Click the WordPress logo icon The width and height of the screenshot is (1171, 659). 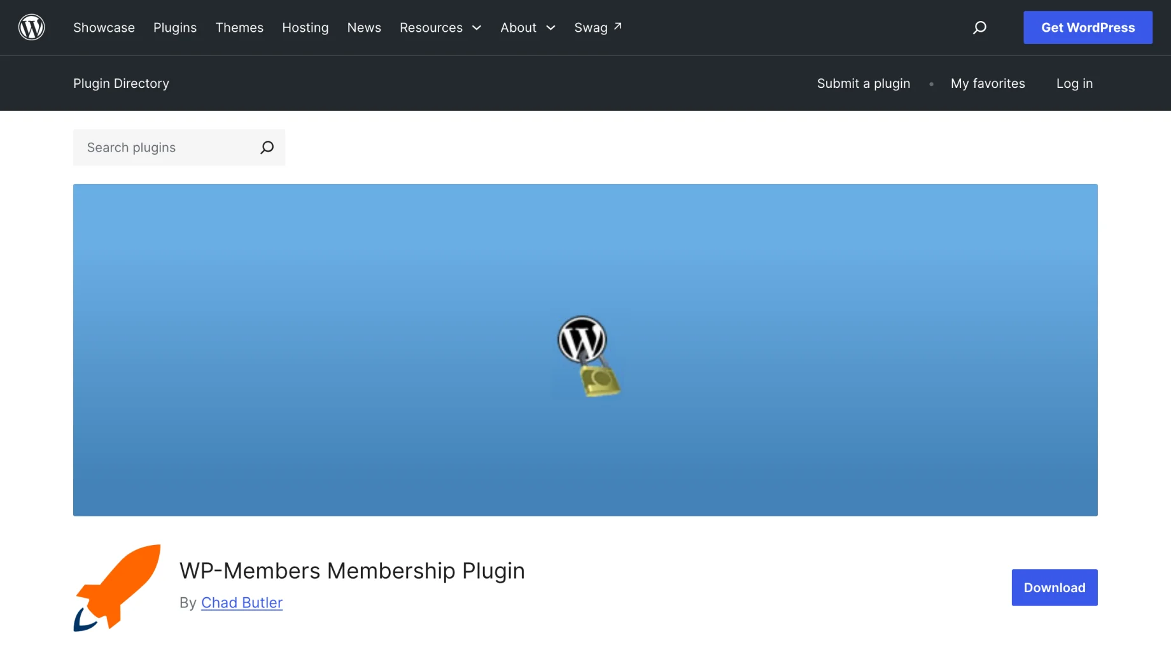(x=31, y=27)
